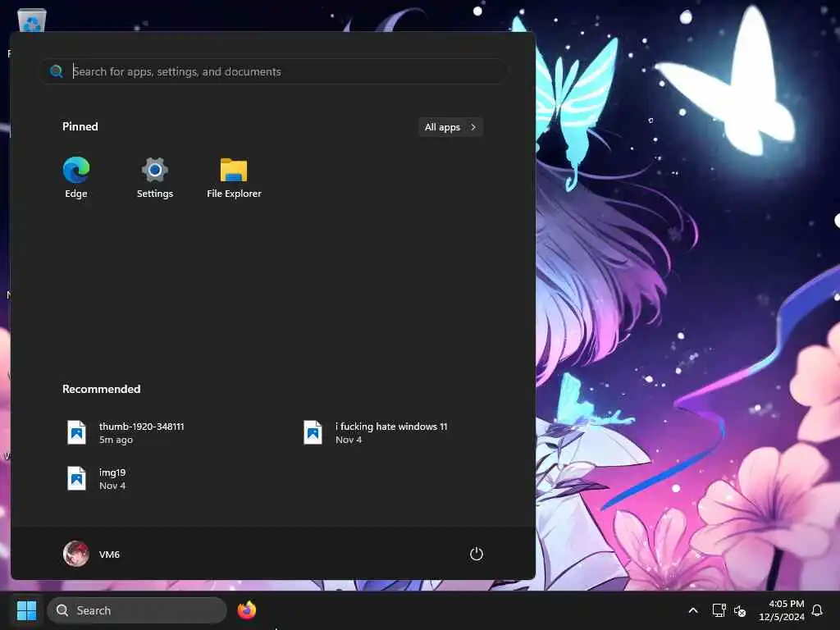Viewport: 840px width, 630px height.
Task: Open the network status tray icon
Action: point(719,610)
